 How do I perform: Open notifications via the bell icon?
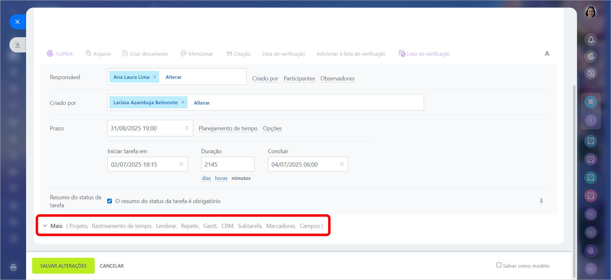coord(591,40)
